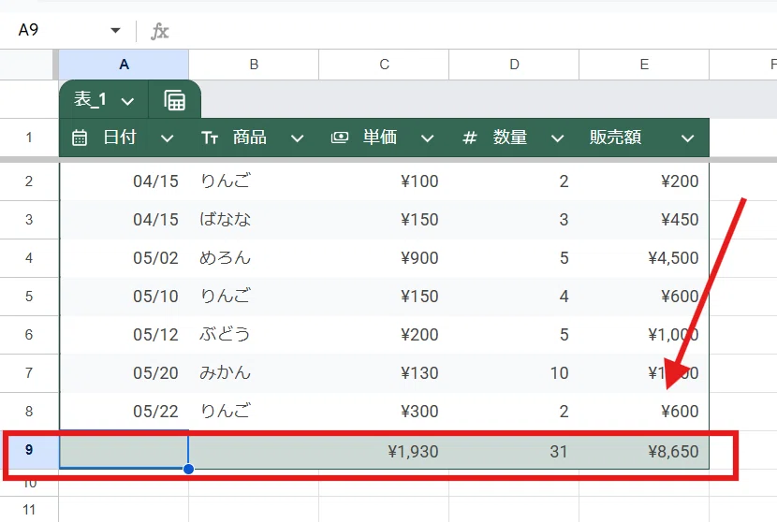
Task: Click the ¥900 unit price cell
Action: (x=384, y=257)
